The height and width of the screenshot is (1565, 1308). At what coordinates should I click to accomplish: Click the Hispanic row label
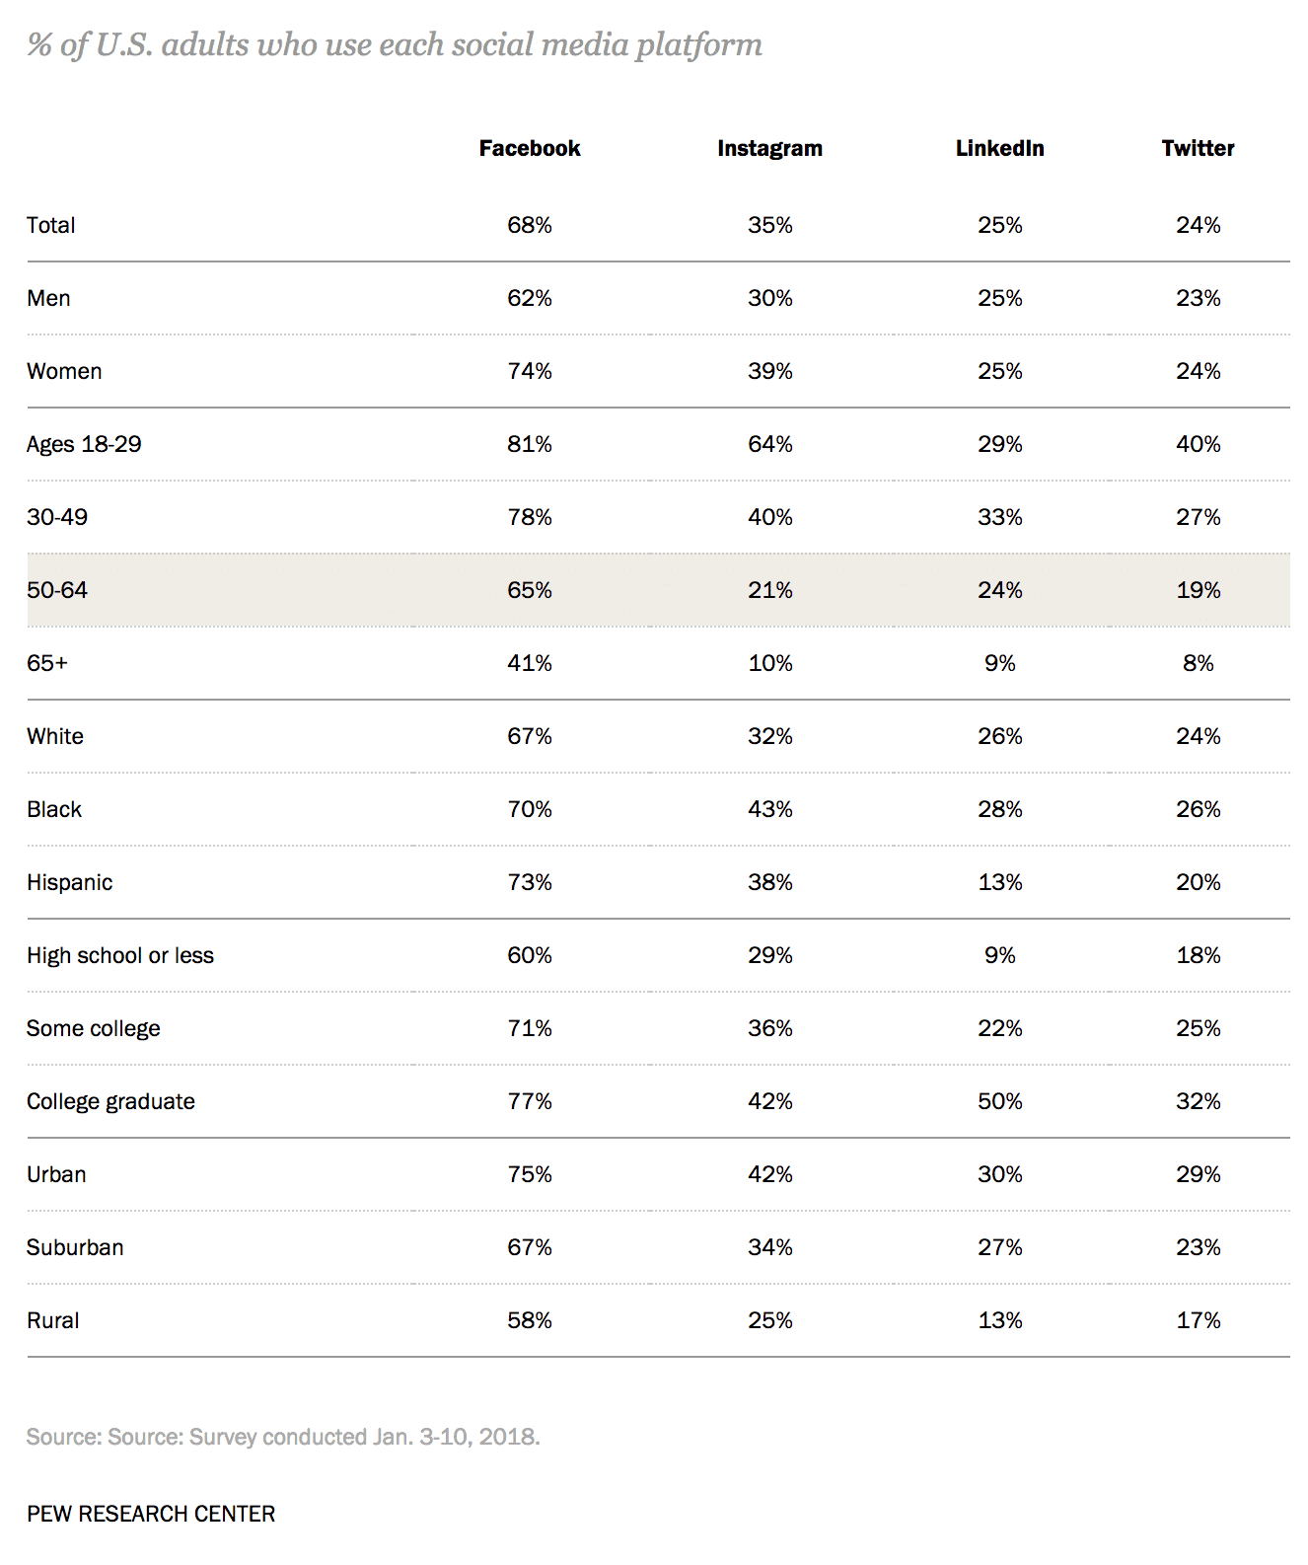[x=70, y=882]
